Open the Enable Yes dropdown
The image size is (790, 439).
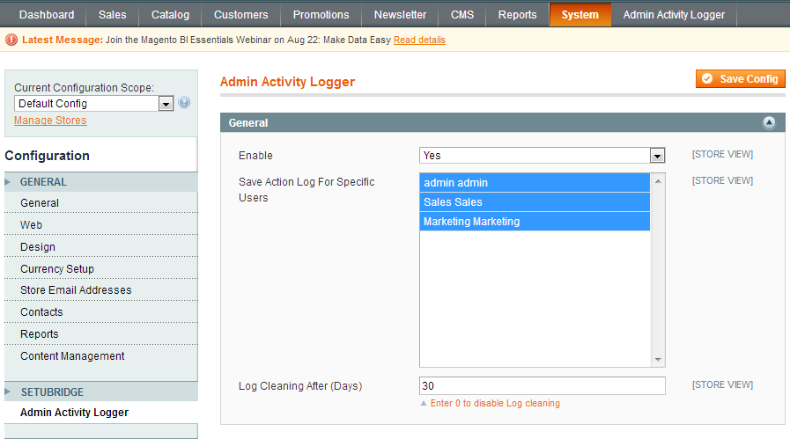pyautogui.click(x=542, y=156)
